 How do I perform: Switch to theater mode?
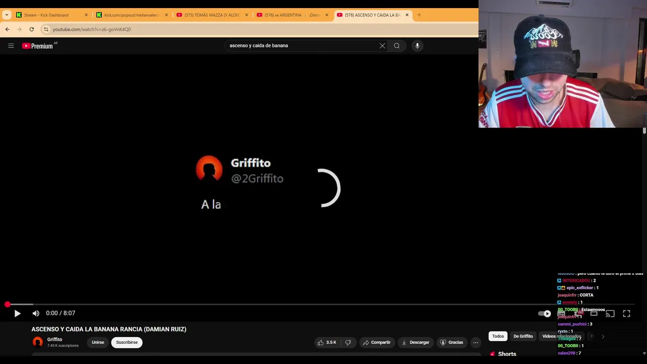tap(594, 313)
